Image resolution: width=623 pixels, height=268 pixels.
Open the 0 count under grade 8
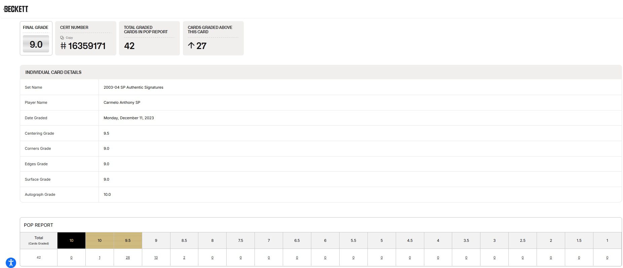[x=212, y=258]
